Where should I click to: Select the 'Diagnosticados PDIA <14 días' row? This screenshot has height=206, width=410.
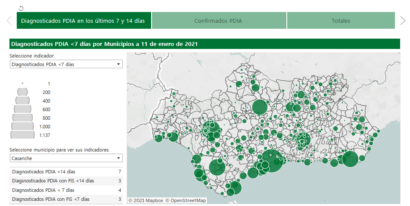[x=66, y=172]
